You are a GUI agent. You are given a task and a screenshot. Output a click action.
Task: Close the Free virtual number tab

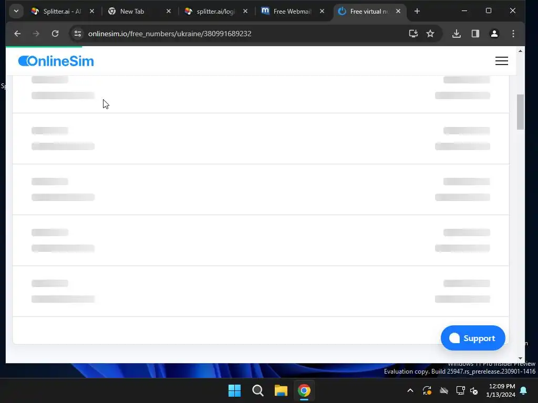tap(398, 12)
